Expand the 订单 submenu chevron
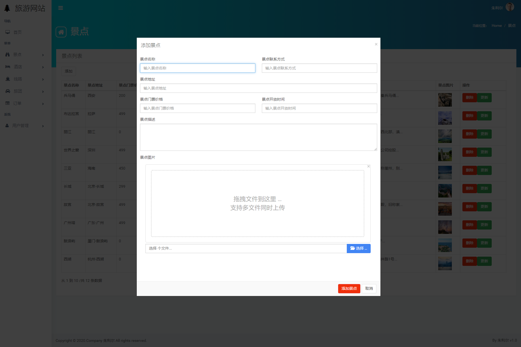Image resolution: width=521 pixels, height=347 pixels. coord(43,104)
